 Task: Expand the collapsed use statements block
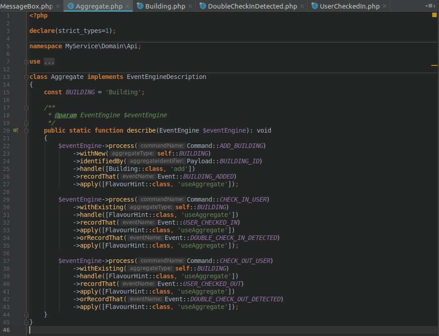27,61
